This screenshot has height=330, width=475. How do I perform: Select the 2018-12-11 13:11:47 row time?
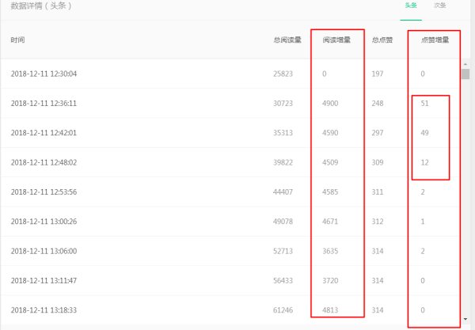click(x=44, y=281)
